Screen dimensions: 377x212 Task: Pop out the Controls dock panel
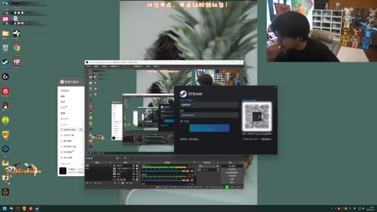click(x=242, y=163)
